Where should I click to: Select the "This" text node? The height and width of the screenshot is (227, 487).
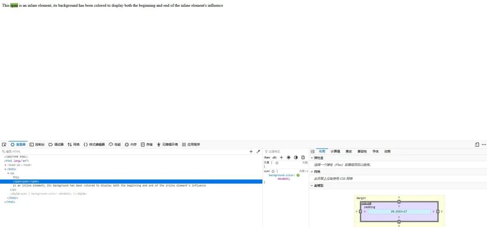(x=16, y=177)
